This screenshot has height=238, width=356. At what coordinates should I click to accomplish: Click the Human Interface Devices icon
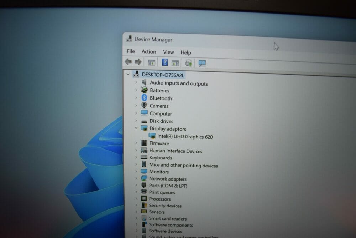coord(144,150)
